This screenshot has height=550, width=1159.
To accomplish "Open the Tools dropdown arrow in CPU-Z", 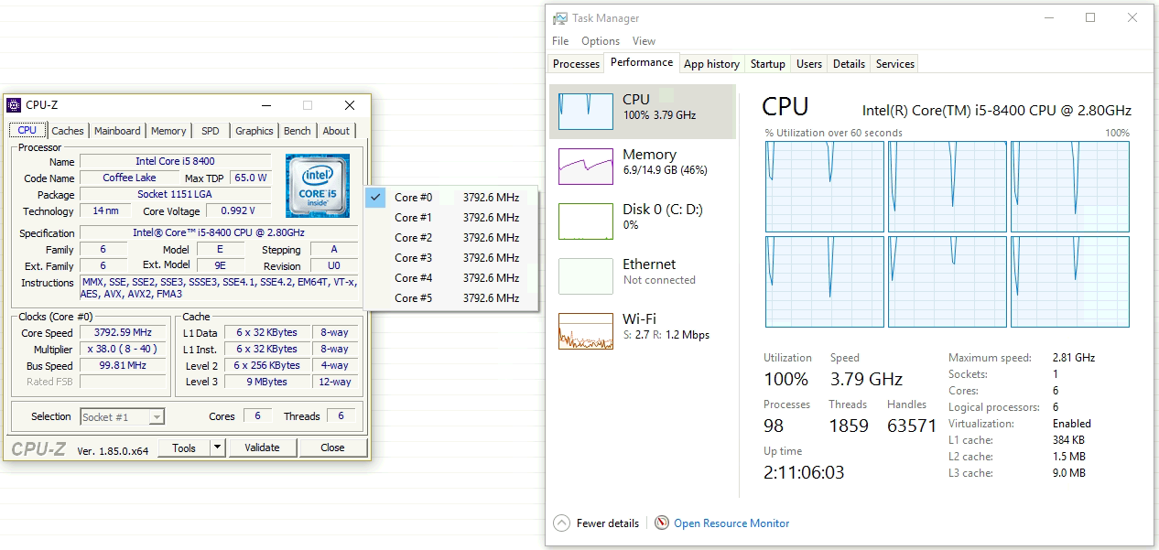I will click(217, 448).
